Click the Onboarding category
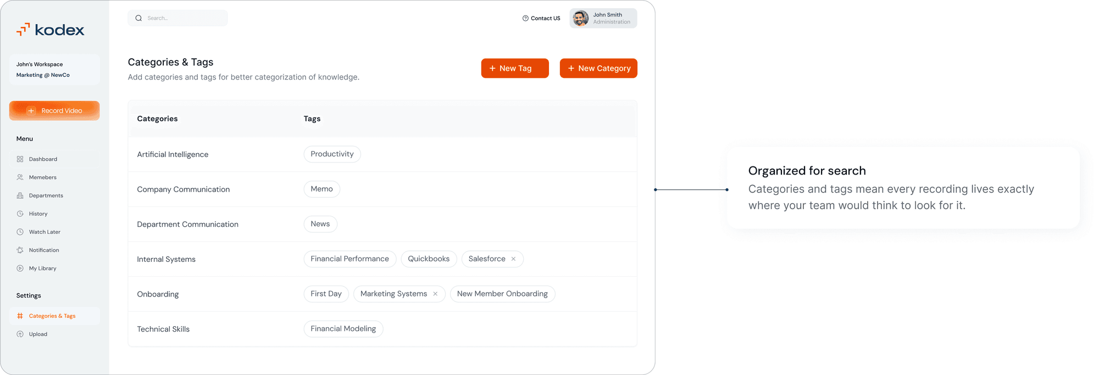The image size is (1099, 375). pyautogui.click(x=158, y=294)
